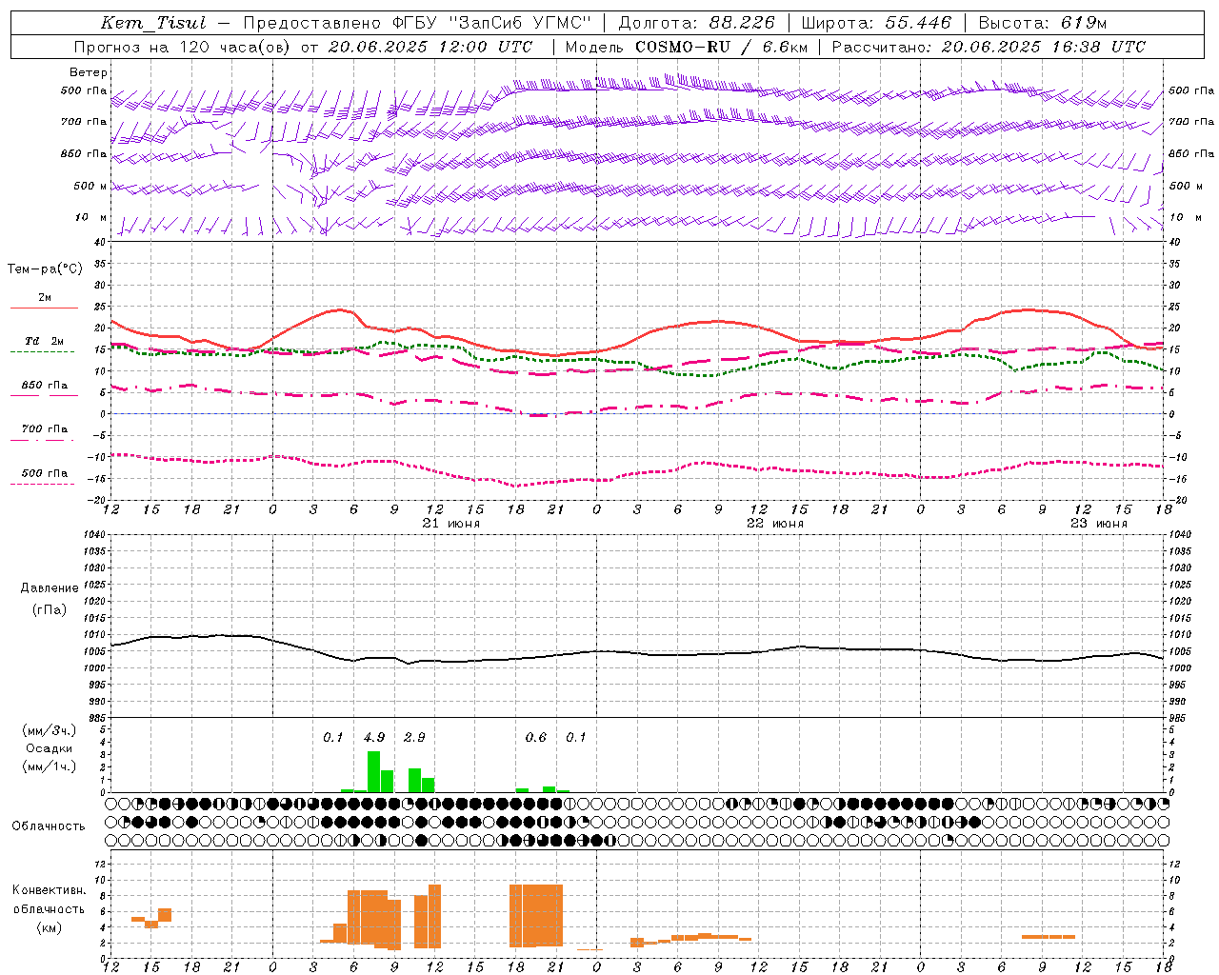
Task: Click the date label 21 июня
Action: [451, 523]
